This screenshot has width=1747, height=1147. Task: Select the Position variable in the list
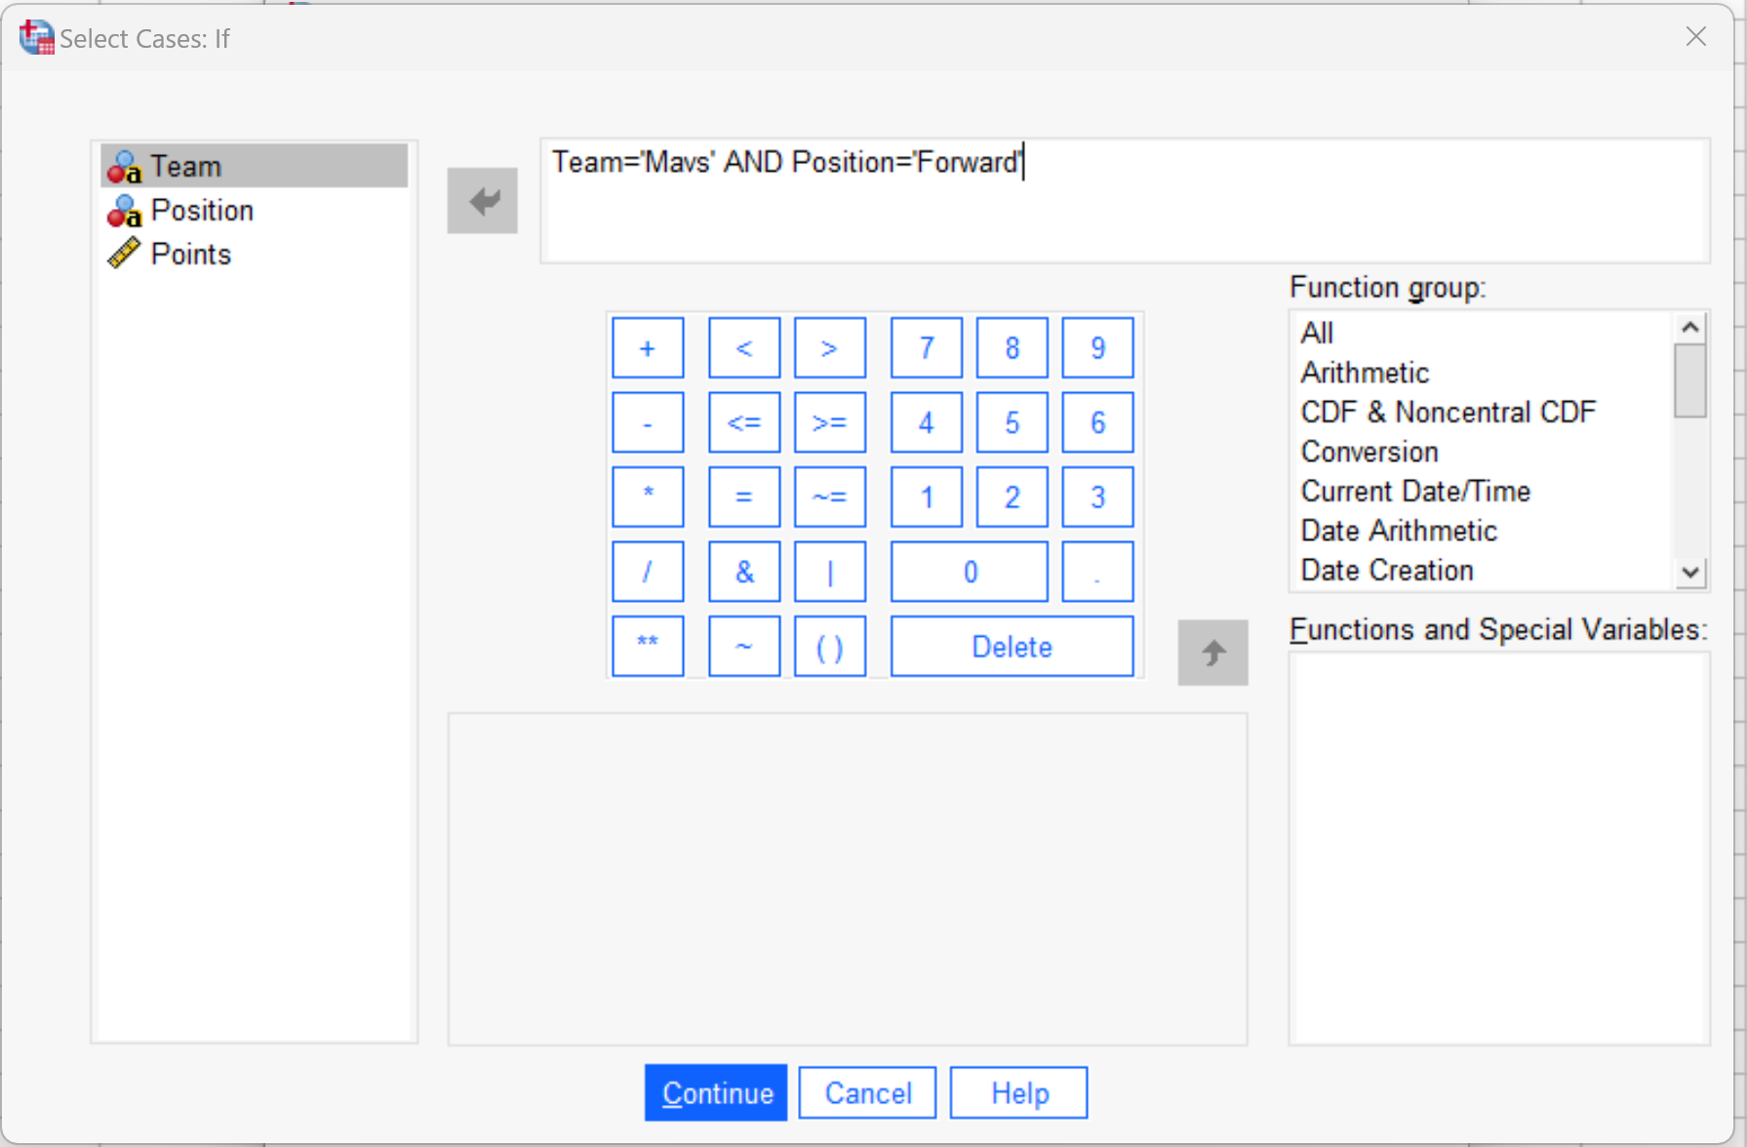201,211
